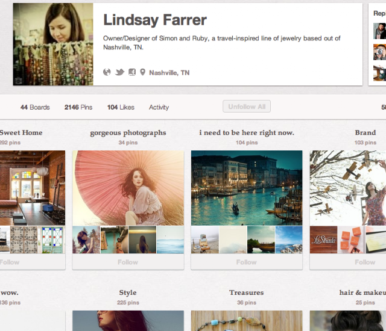This screenshot has height=331, width=386.
Task: Open the brick loft kitchen cover photo
Action: pyautogui.click(x=33, y=188)
